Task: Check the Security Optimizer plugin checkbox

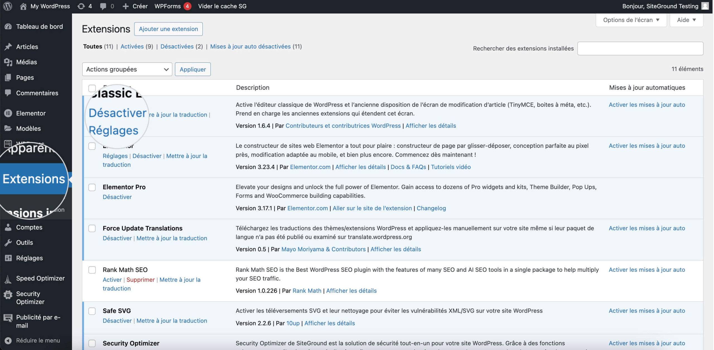Action: tap(92, 343)
